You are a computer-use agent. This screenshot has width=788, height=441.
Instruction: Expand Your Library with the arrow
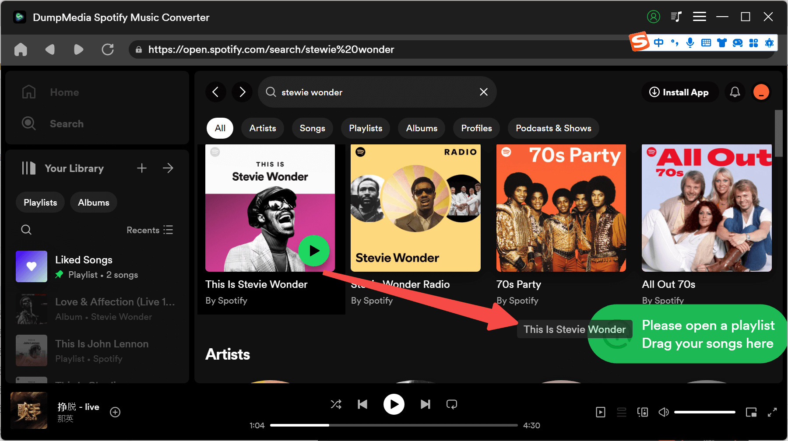pos(168,168)
